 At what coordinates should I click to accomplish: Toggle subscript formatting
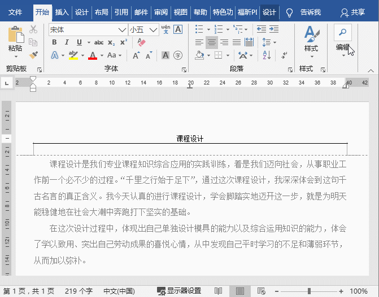click(111, 42)
